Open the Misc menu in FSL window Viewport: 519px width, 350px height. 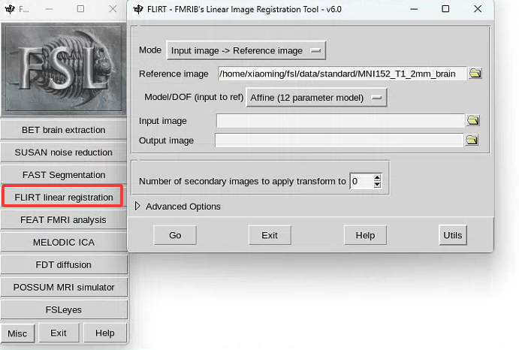click(x=17, y=333)
